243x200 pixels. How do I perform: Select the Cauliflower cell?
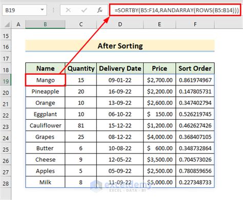point(45,125)
